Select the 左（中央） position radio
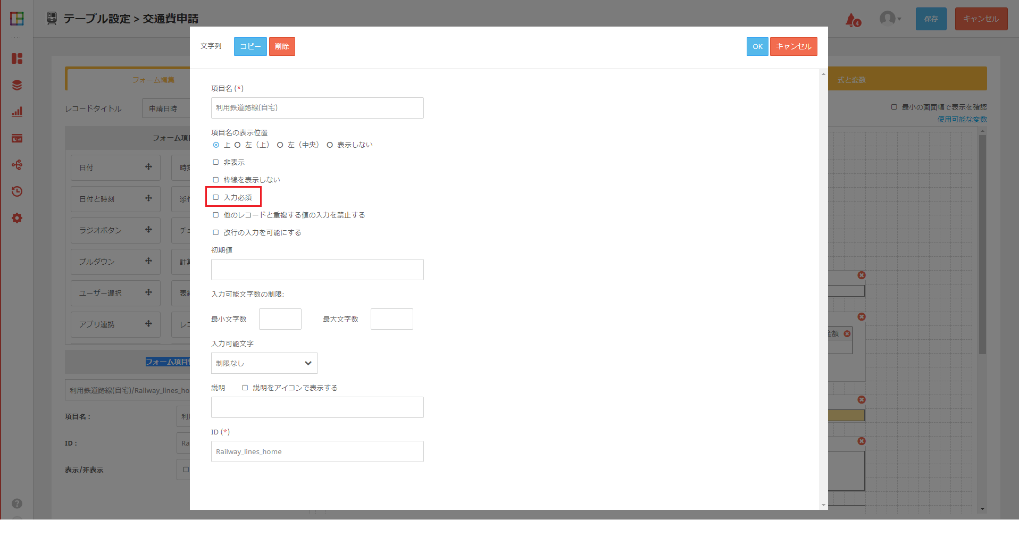The image size is (1019, 553). [280, 145]
